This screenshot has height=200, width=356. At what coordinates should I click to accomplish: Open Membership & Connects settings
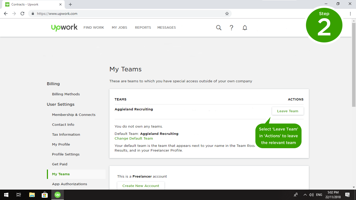click(74, 115)
